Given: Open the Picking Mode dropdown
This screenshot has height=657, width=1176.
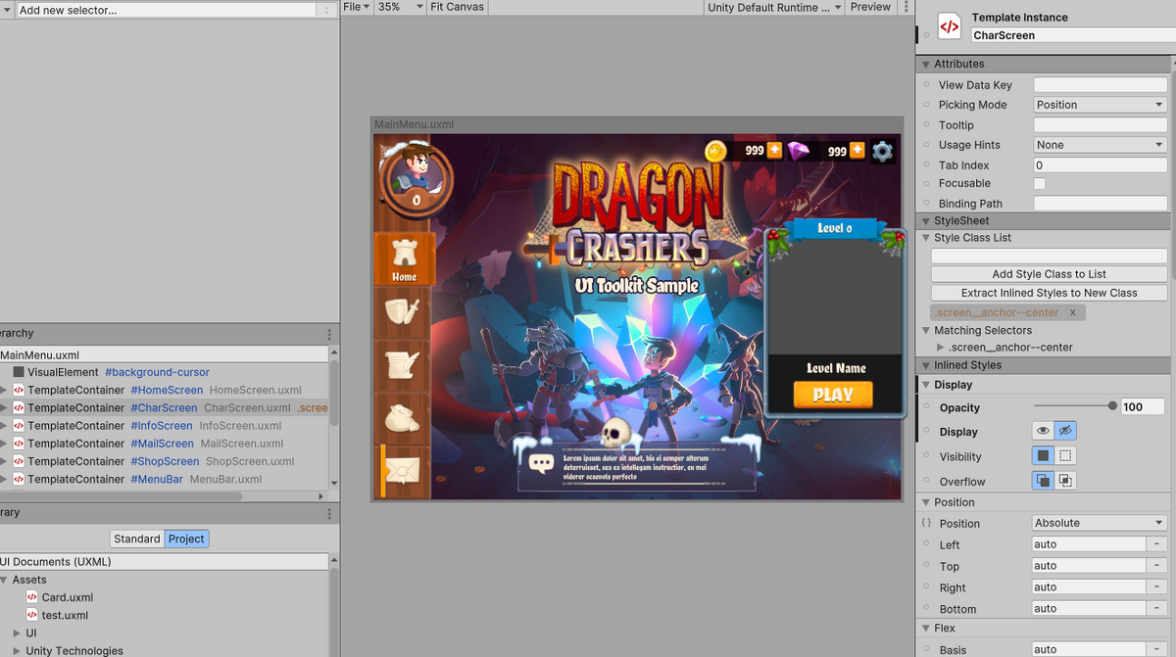Looking at the screenshot, I should [x=1100, y=105].
